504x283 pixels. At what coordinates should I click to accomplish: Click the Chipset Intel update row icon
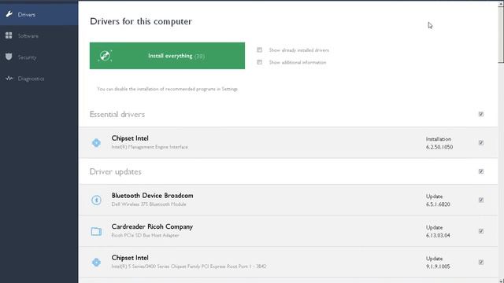point(96,262)
